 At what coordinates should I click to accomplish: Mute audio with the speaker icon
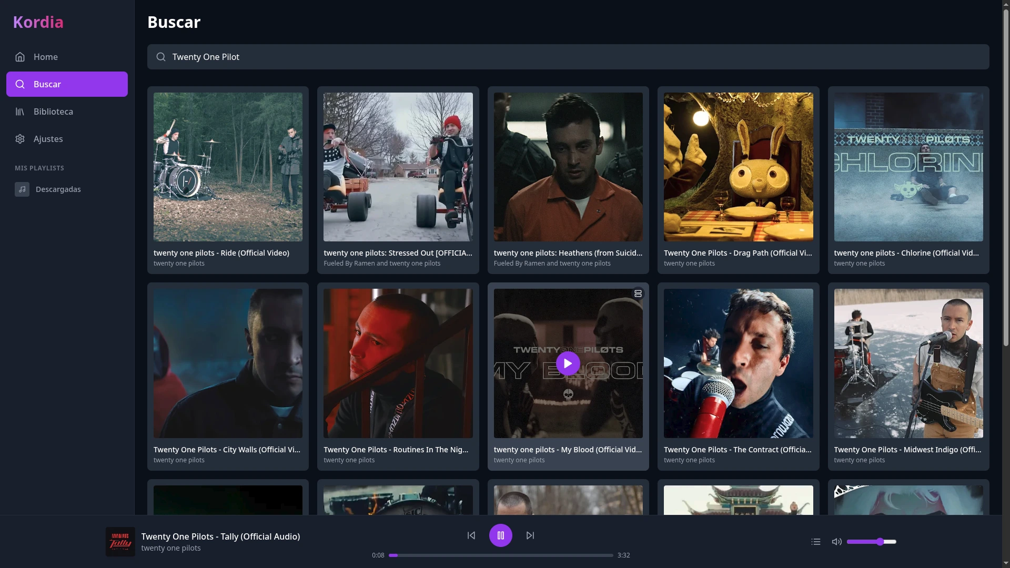click(x=836, y=542)
